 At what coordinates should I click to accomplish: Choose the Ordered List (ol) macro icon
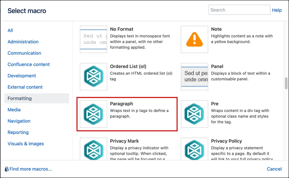[93, 77]
